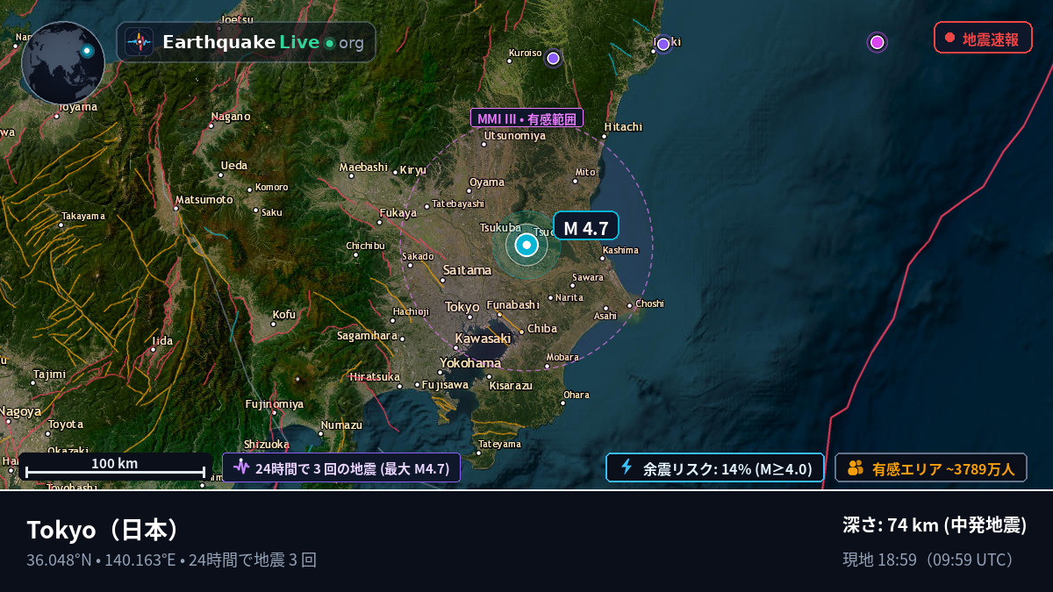Select the purple quake dot near Iwaki
The width and height of the screenshot is (1053, 592).
(x=663, y=44)
